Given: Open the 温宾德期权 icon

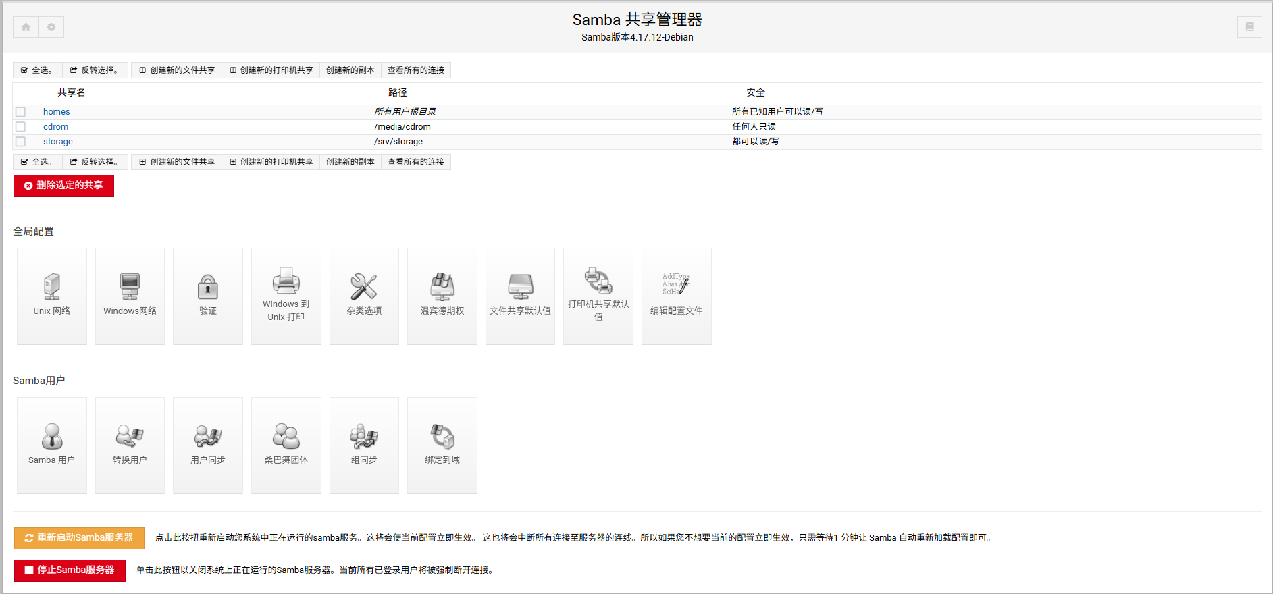Looking at the screenshot, I should click(x=442, y=296).
